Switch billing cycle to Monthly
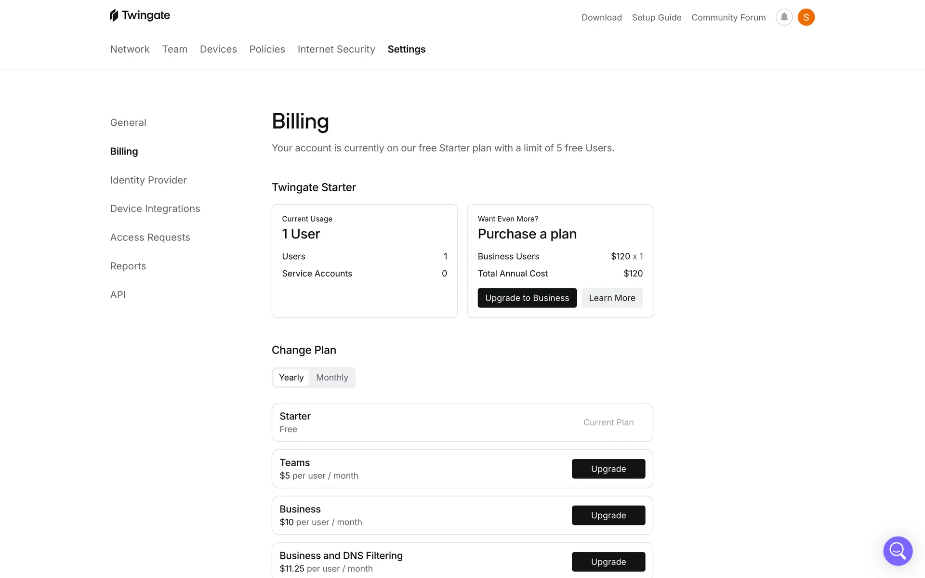 332,378
